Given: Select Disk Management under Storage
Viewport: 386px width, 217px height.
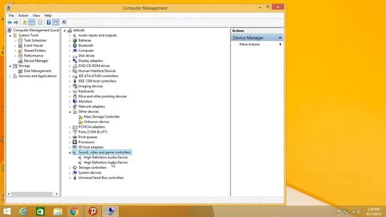Looking at the screenshot, I should pyautogui.click(x=37, y=71).
